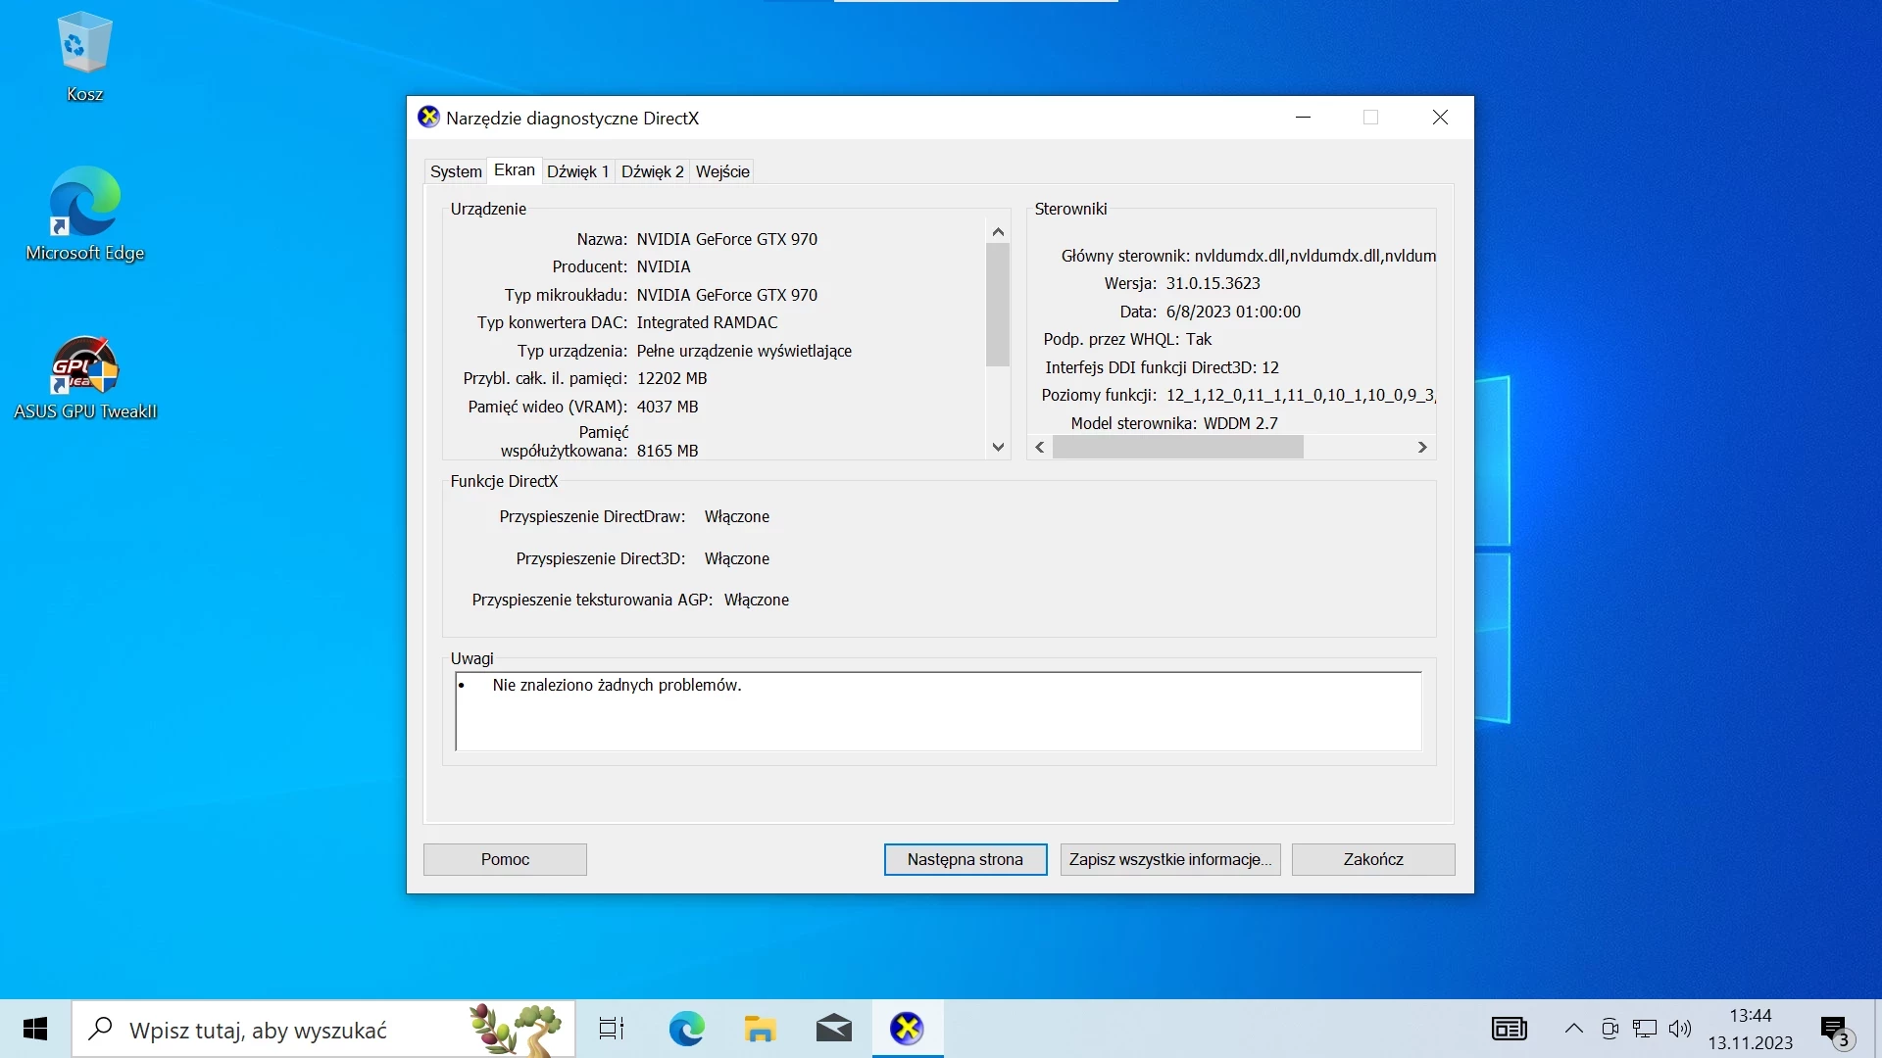
Task: Click the Sterowniki horizontal scrollbar thumb
Action: pos(1178,447)
